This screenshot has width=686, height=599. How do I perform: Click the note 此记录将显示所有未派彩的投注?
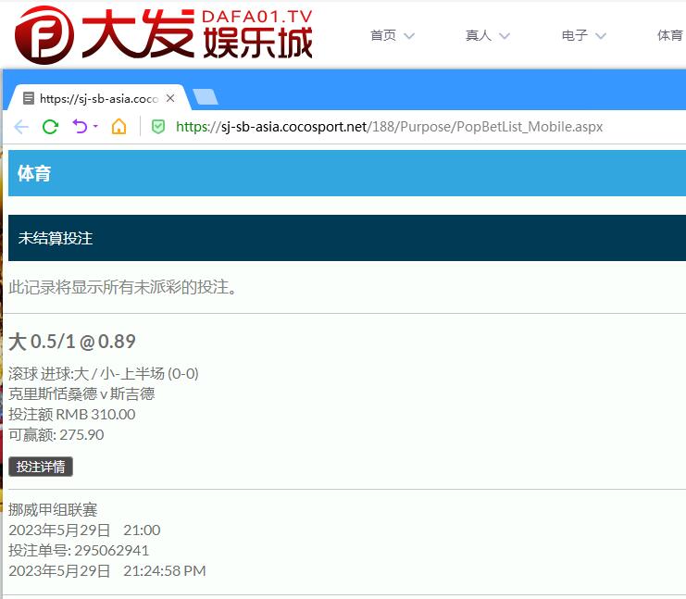(122, 288)
